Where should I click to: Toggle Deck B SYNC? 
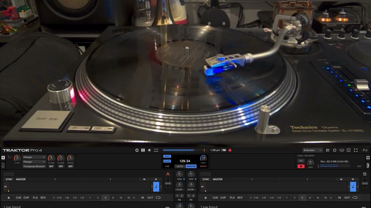pos(206,179)
